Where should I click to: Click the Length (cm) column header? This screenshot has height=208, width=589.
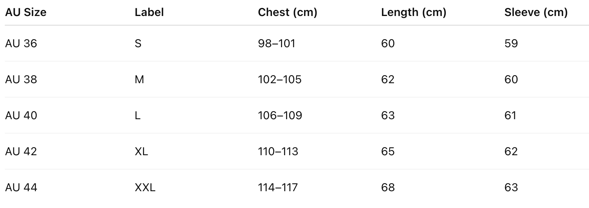coord(414,12)
